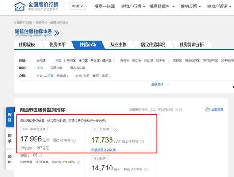Switch to 按月 monthly view
This screenshot has width=234, height=177.
(10, 117)
